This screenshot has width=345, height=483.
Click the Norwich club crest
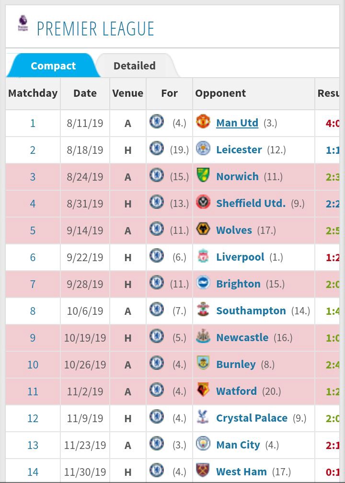pyautogui.click(x=203, y=175)
